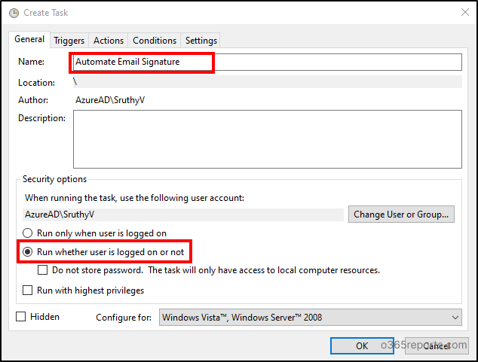Click the user account field showing AzureAD\SruthyV
The height and width of the screenshot is (362, 478).
(x=183, y=214)
